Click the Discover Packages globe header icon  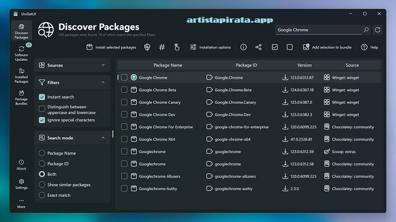pos(46,30)
